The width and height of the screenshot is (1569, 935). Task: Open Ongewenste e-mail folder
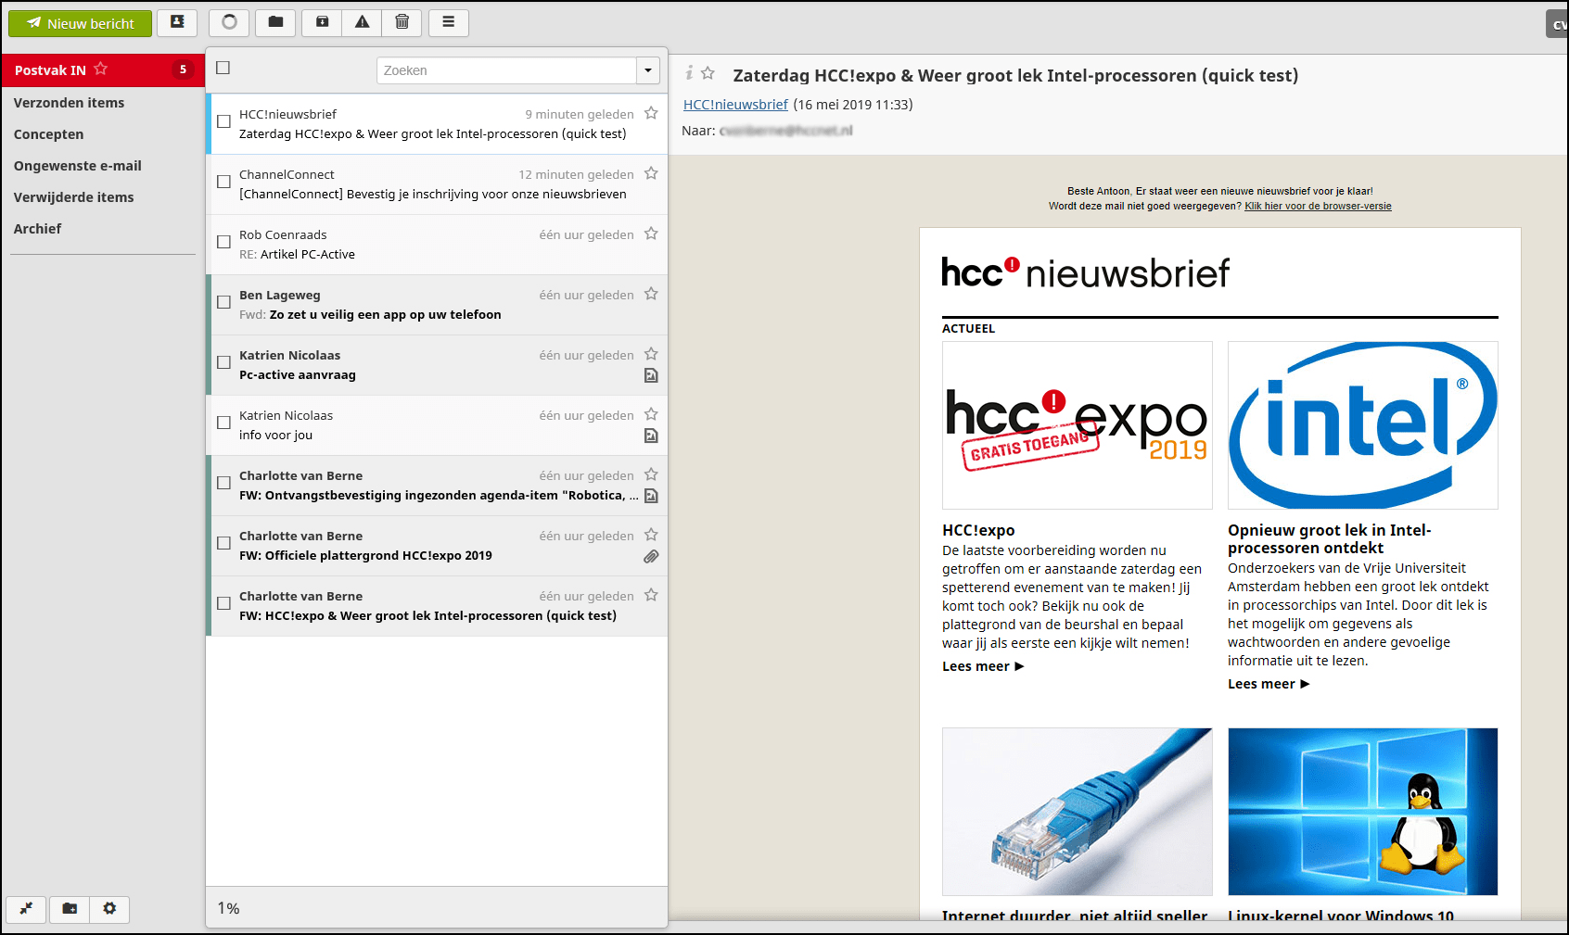(x=102, y=166)
